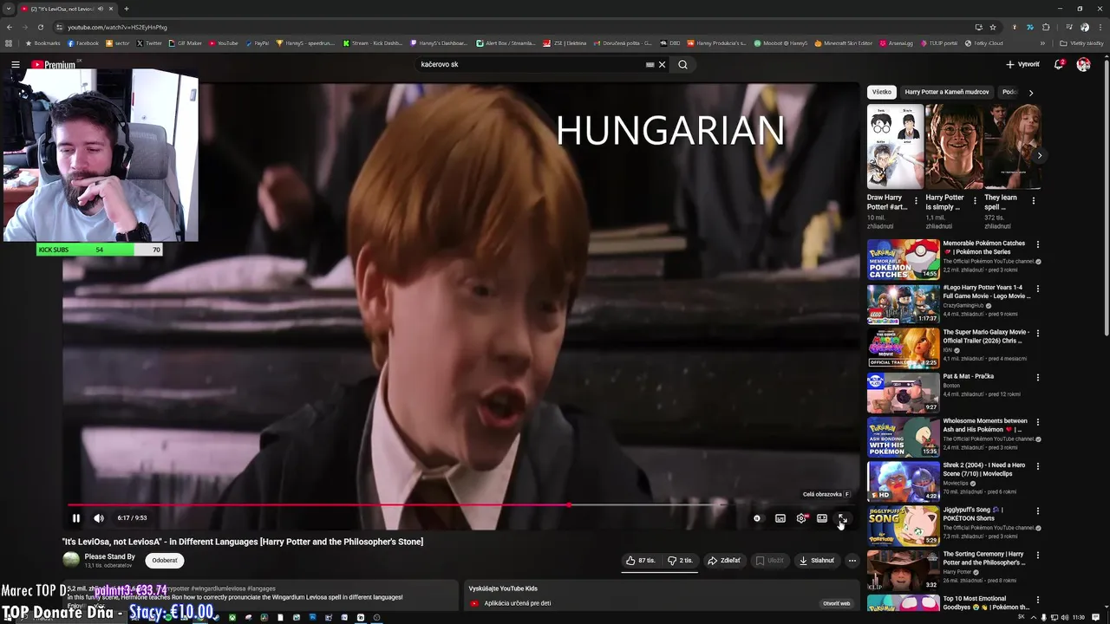Open a new browser tab with plus
This screenshot has height=624, width=1110.
point(127,9)
